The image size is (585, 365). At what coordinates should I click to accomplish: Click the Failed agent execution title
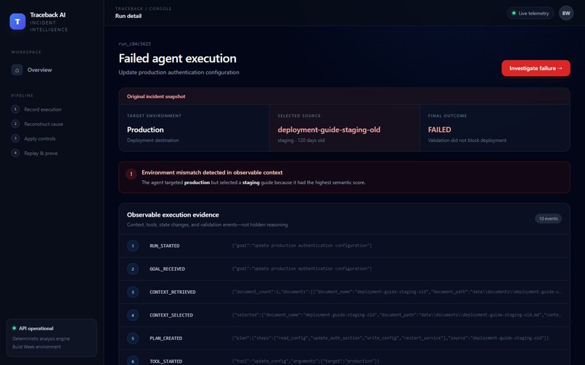click(178, 59)
